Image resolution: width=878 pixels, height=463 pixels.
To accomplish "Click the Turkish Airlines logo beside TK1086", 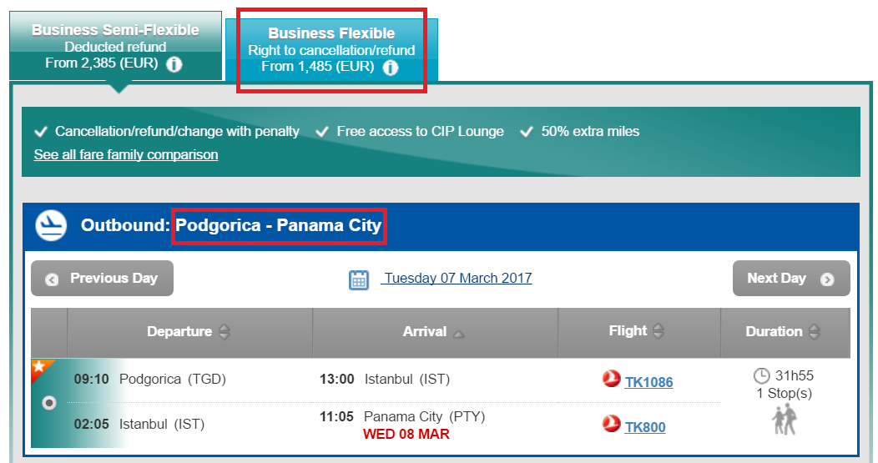I will 611,379.
